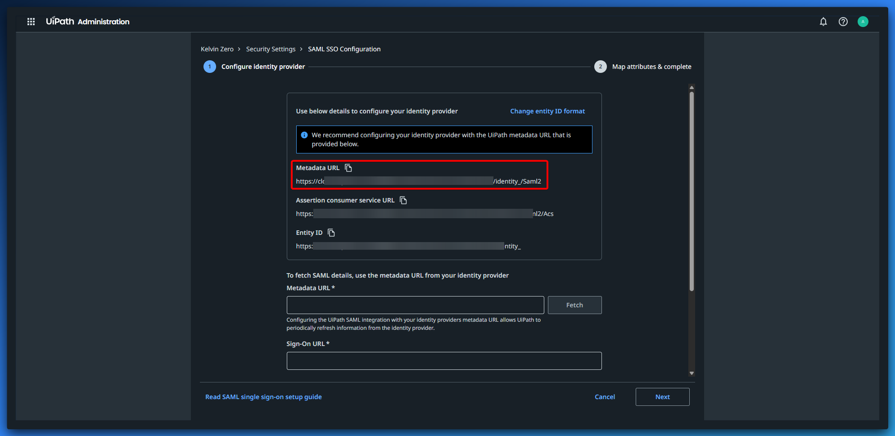This screenshot has height=436, width=895.
Task: Click the Fetch button
Action: [574, 305]
